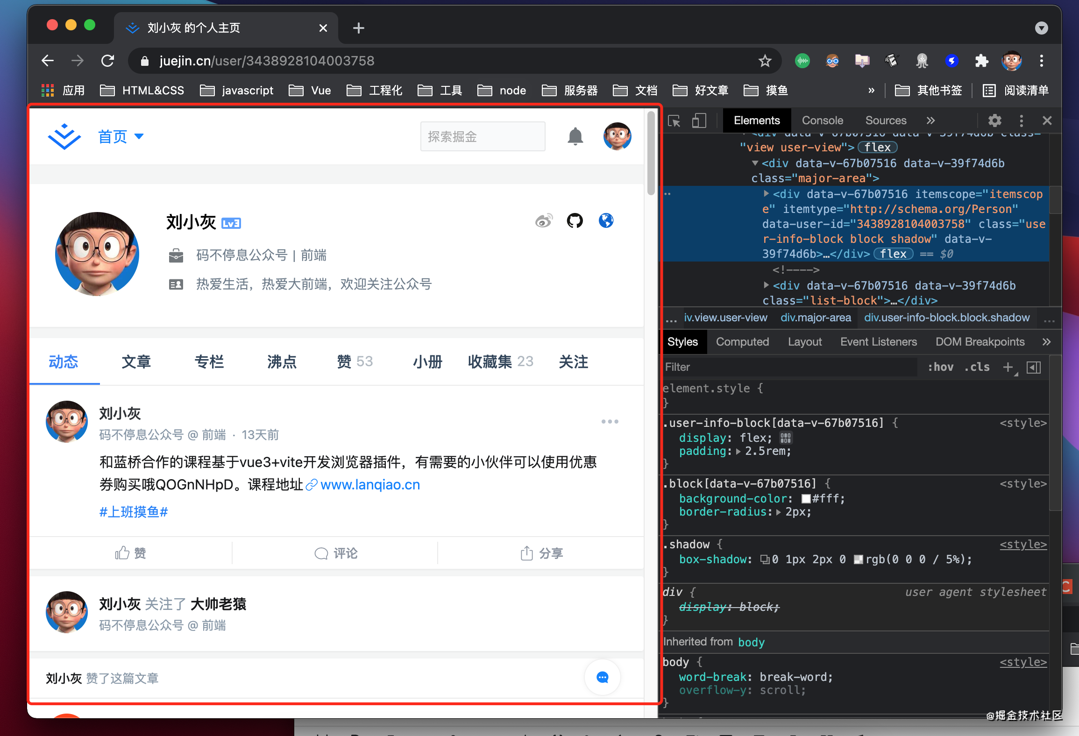
Task: Open the Weibo profile icon
Action: [x=543, y=220]
